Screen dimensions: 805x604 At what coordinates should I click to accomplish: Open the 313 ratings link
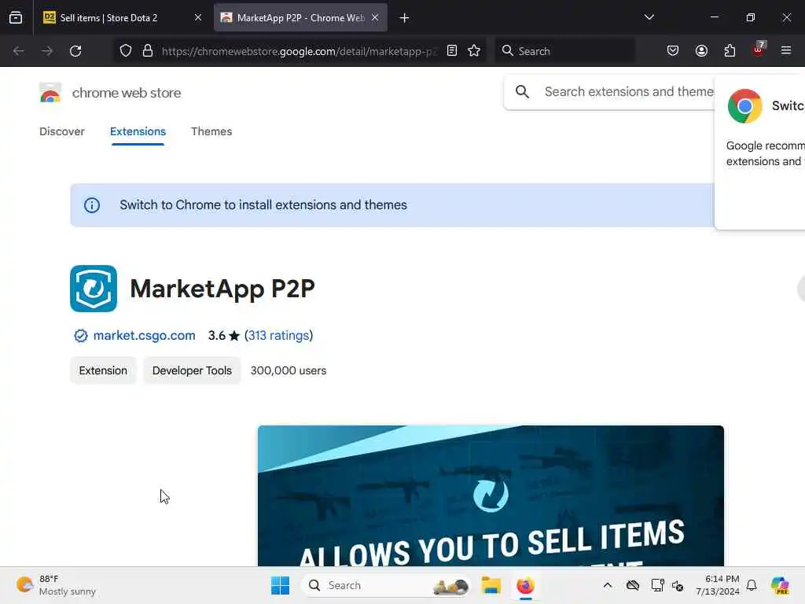[x=279, y=335]
